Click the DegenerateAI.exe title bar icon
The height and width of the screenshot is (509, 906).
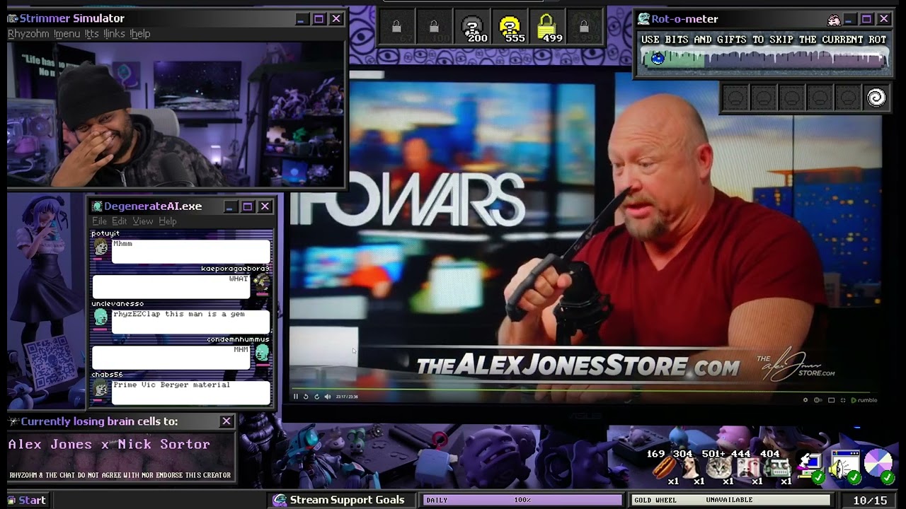(x=98, y=206)
